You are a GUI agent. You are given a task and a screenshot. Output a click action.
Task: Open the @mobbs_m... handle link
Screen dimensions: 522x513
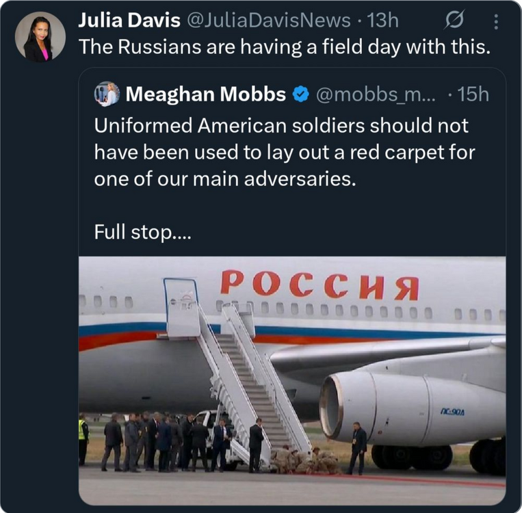pyautogui.click(x=374, y=95)
